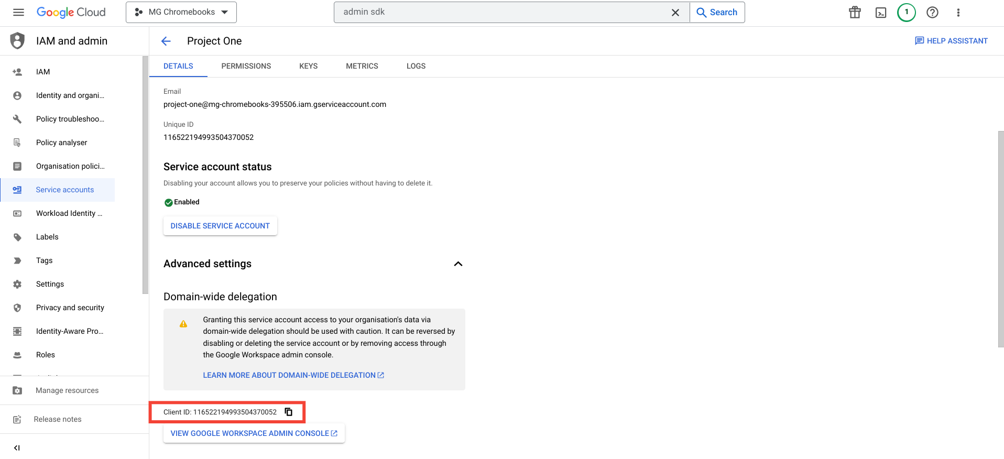Open Manage resources link

coord(67,390)
